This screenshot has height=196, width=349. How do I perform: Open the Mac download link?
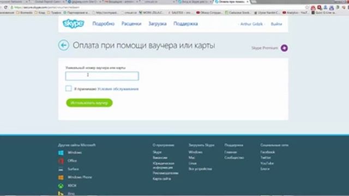(x=191, y=158)
